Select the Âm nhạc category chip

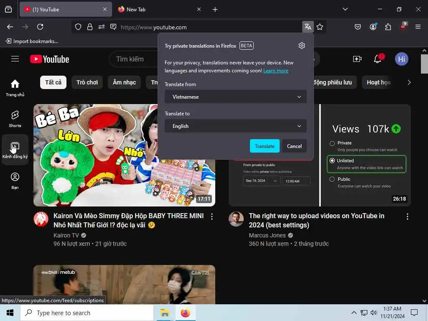point(124,82)
